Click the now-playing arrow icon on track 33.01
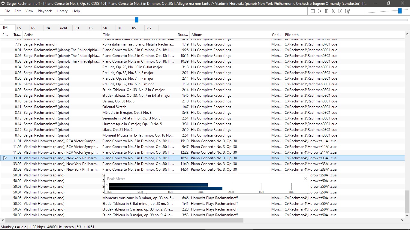The width and height of the screenshot is (410, 230). click(5, 158)
